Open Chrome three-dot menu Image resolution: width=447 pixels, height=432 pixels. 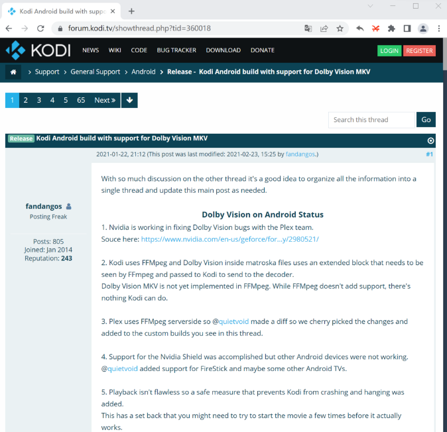[x=439, y=28]
